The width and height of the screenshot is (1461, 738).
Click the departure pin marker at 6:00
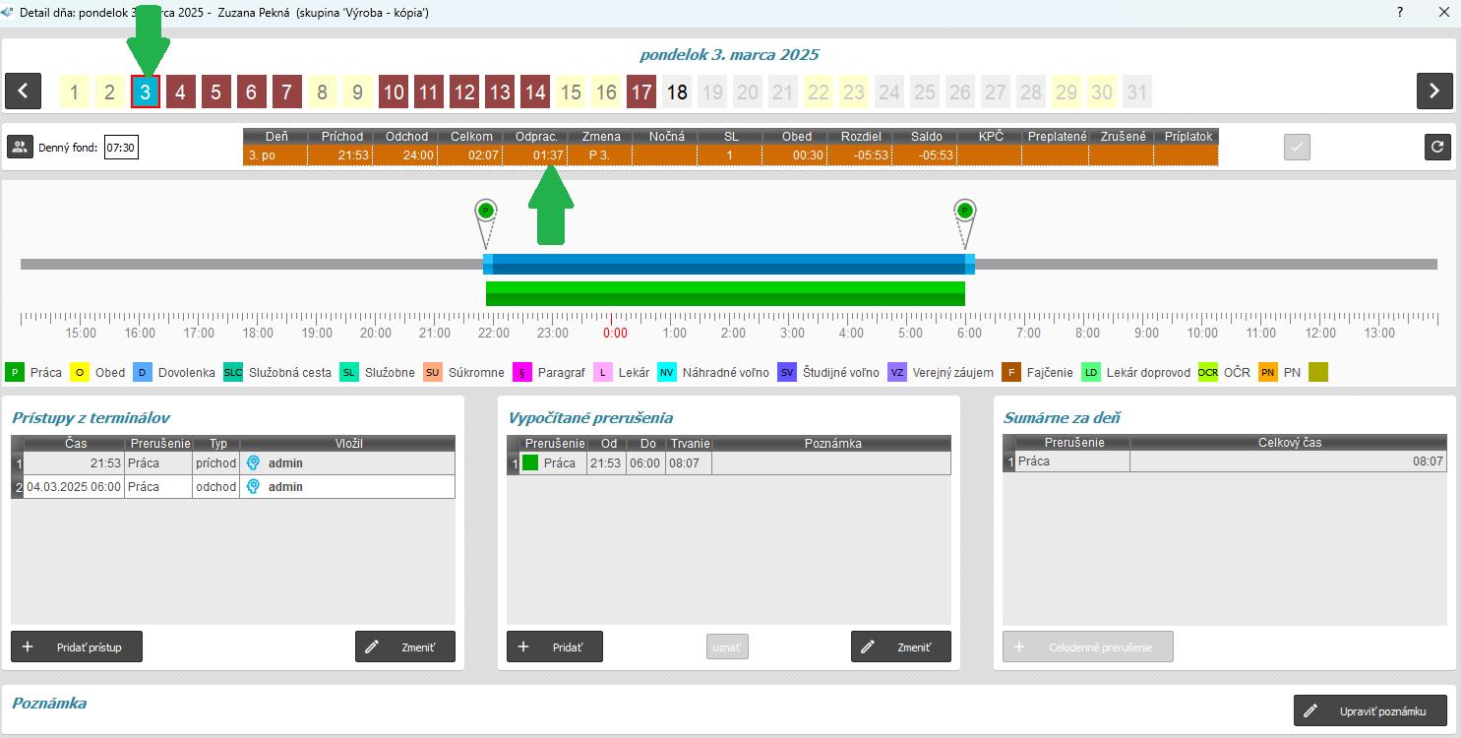point(964,211)
